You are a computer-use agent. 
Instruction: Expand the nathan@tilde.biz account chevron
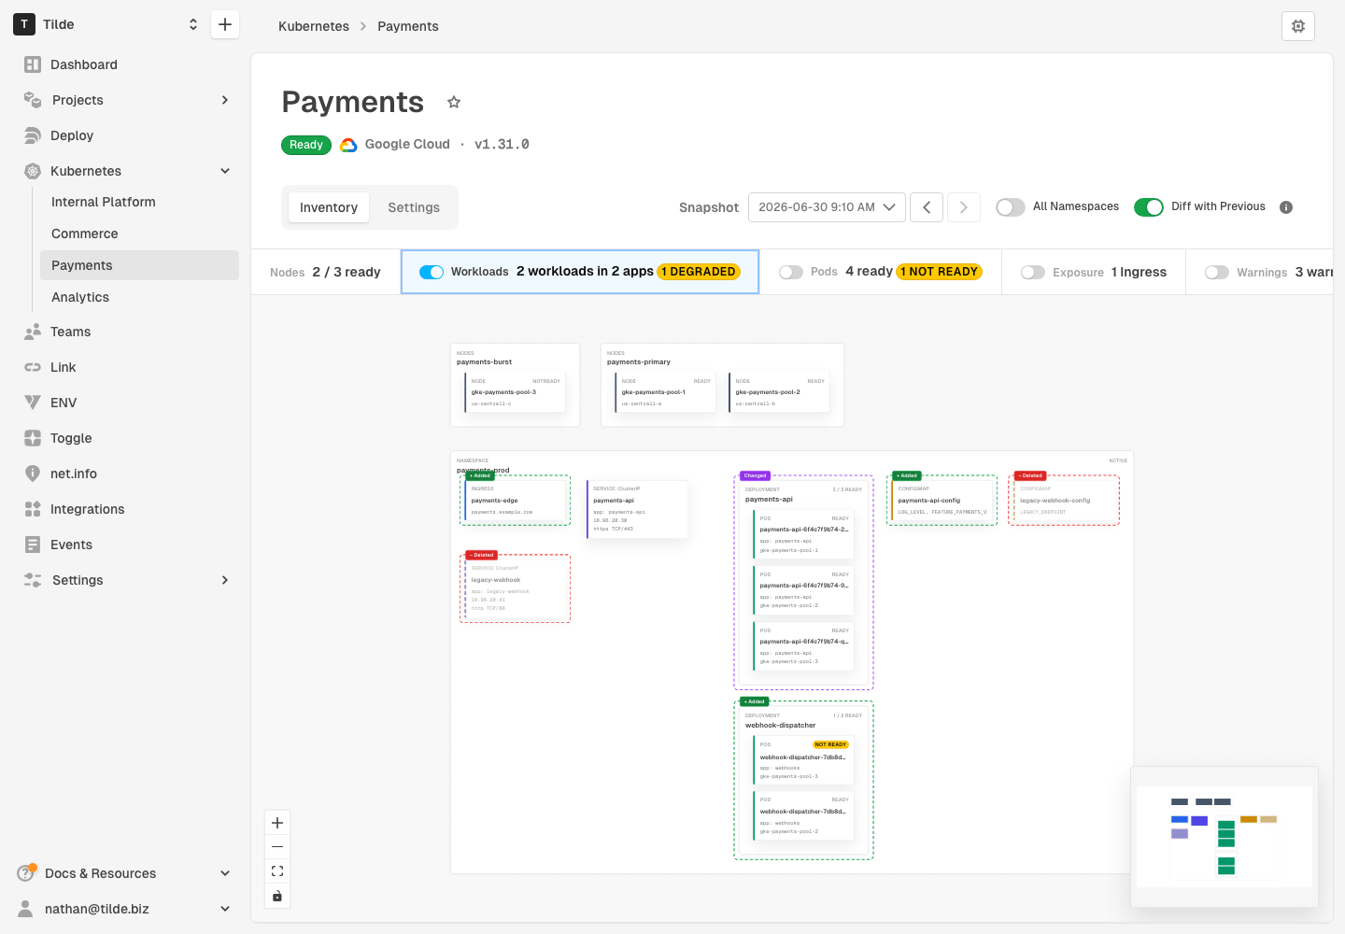pyautogui.click(x=225, y=909)
